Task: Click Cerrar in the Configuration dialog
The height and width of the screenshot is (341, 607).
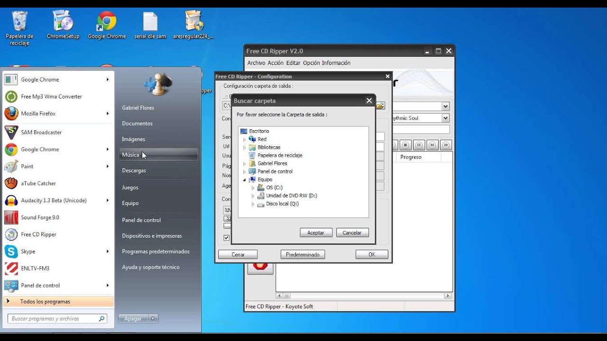Action: coord(238,254)
